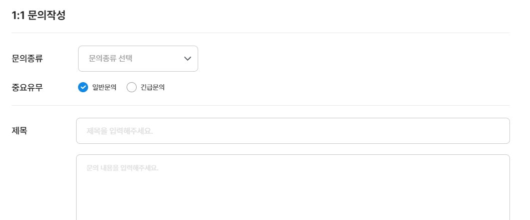Viewport: 530px width, 220px height.
Task: Set importance to general inquiry (일반문의)
Action: [x=83, y=87]
